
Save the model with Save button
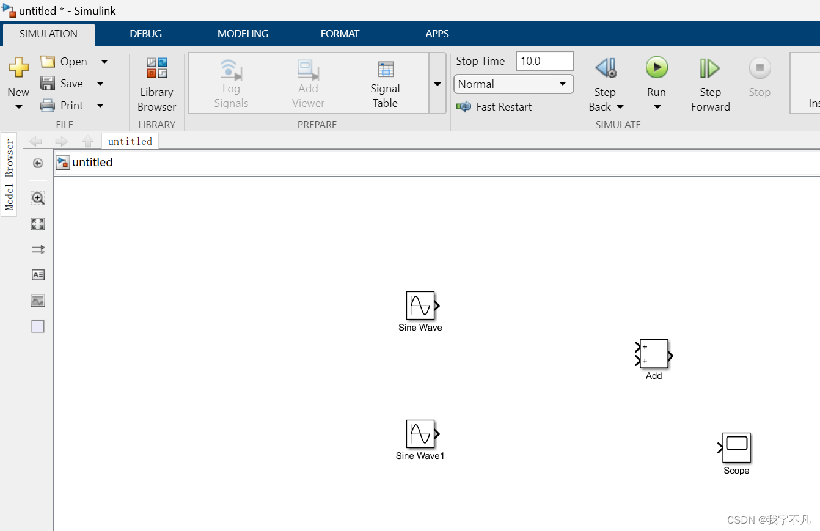tap(61, 84)
